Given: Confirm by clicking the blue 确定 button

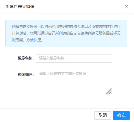Looking at the screenshot, I should [x=121, y=115].
